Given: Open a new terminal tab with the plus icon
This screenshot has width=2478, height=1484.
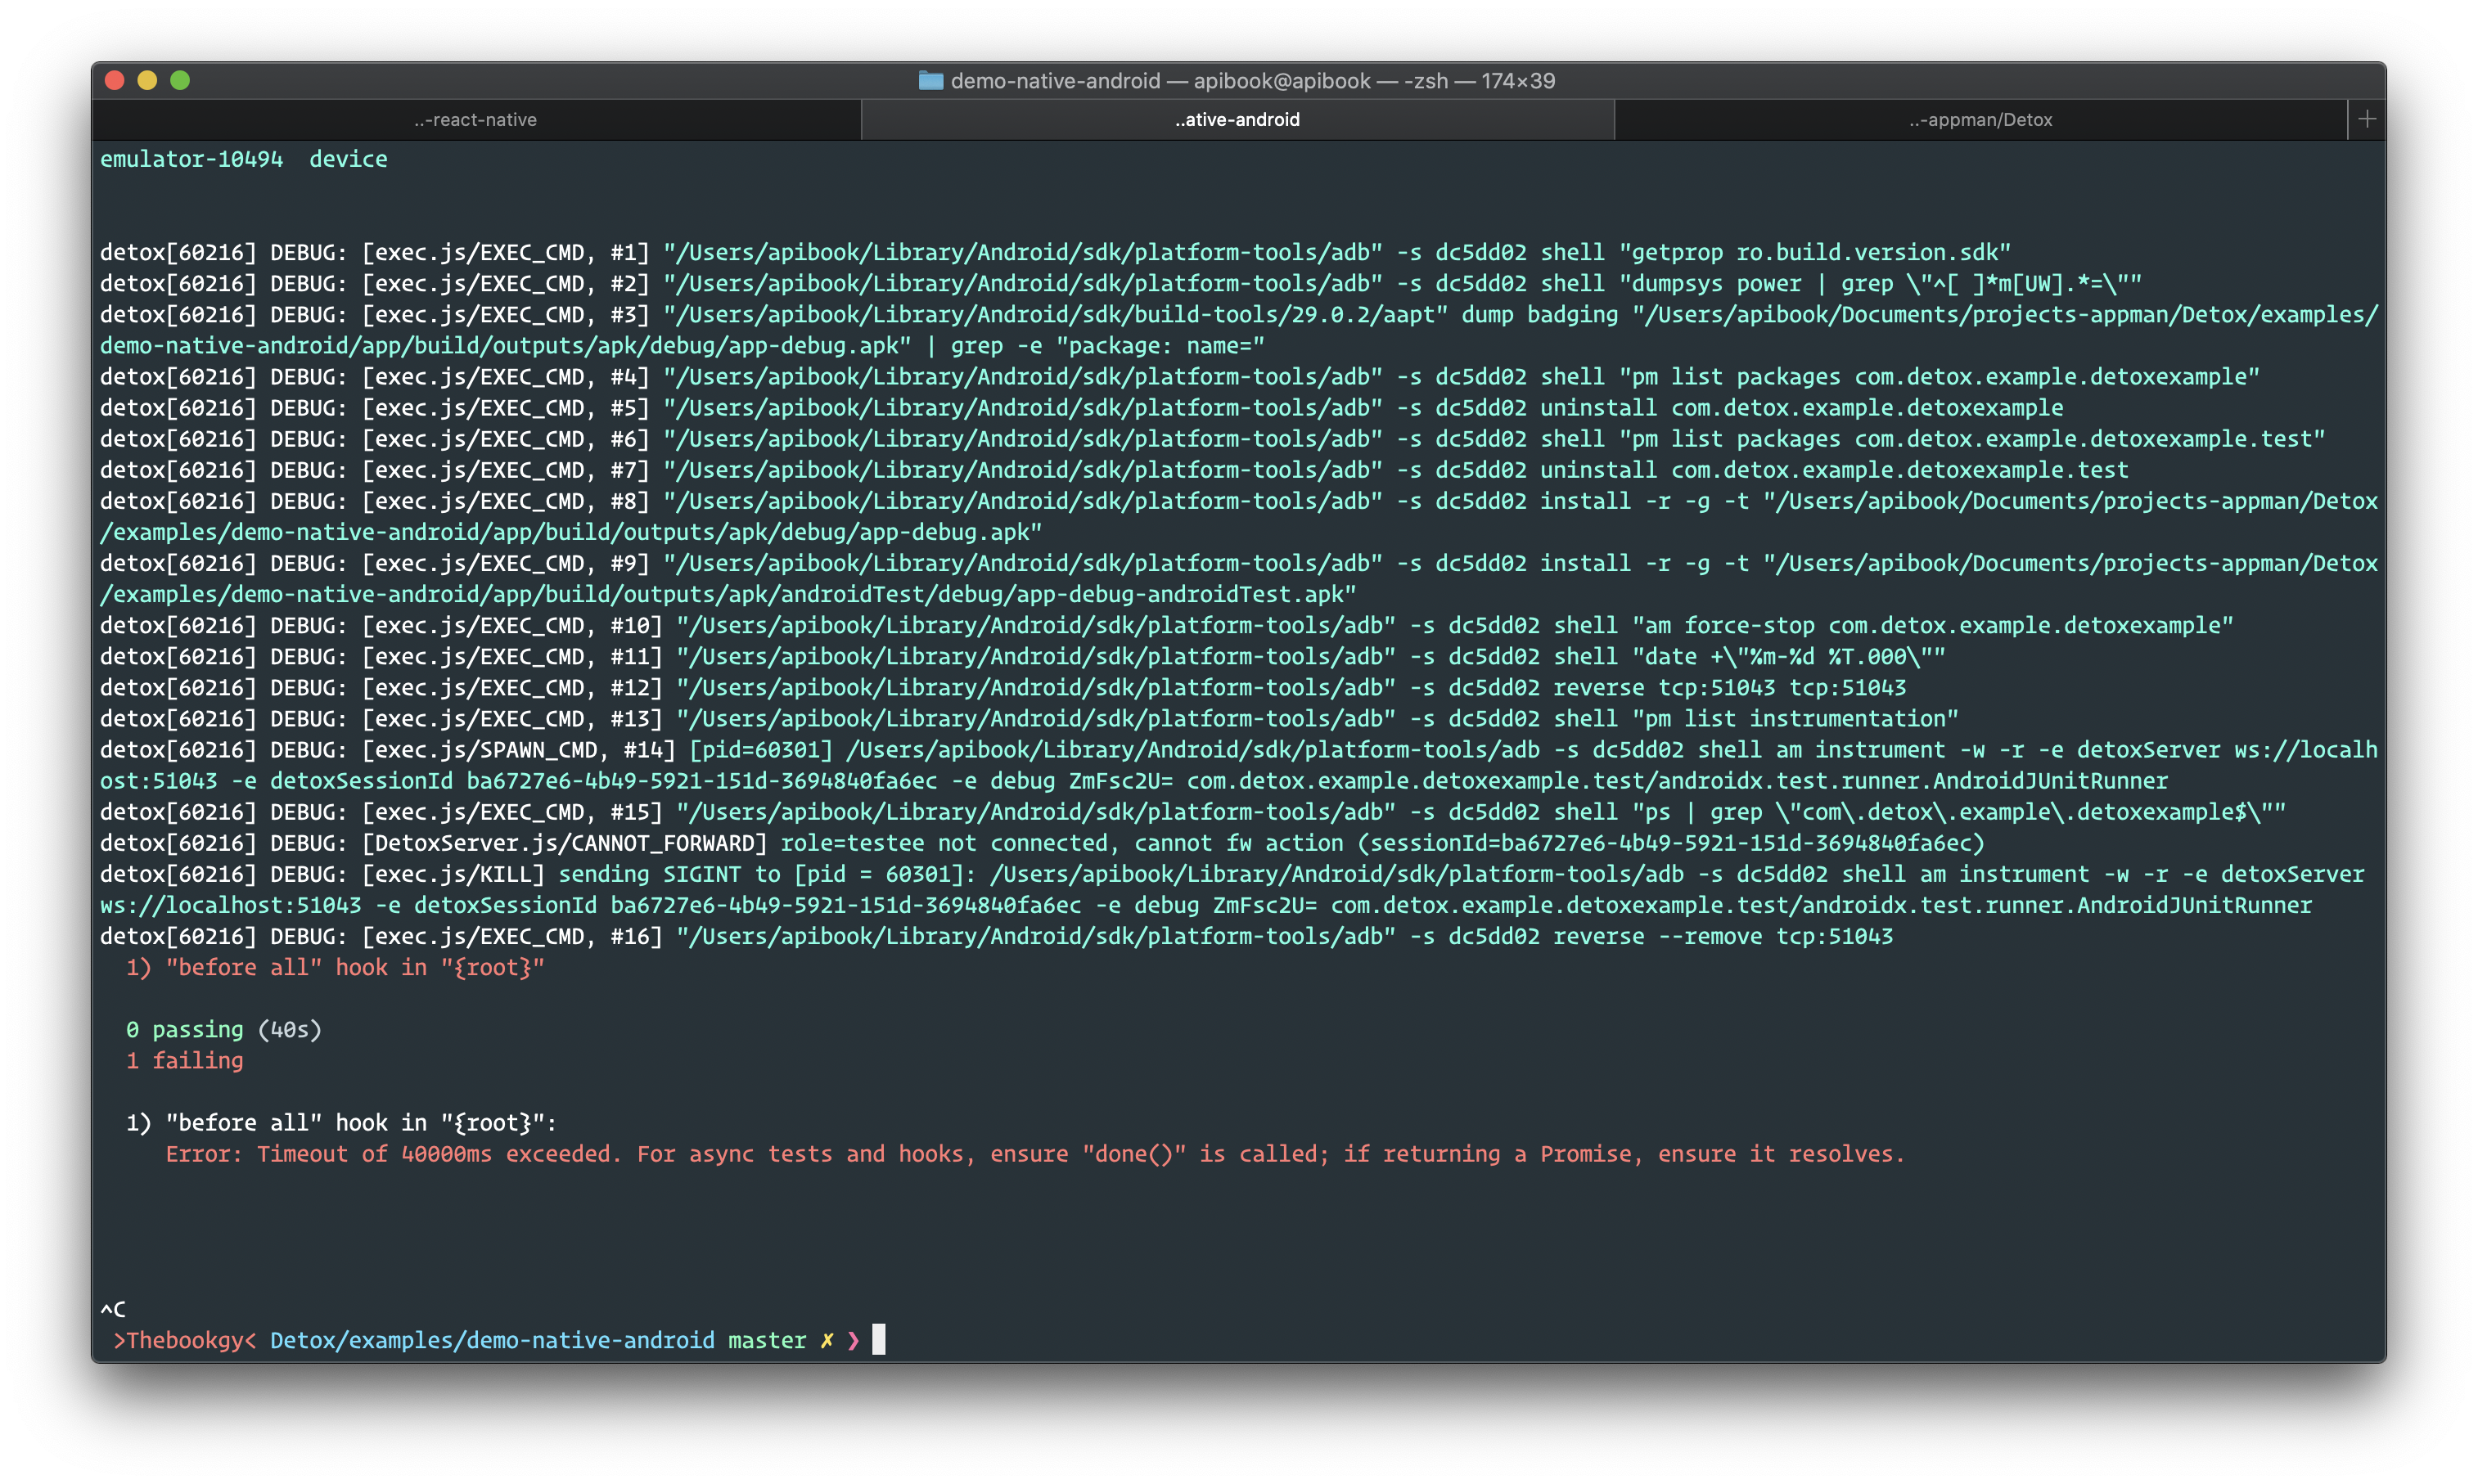Looking at the screenshot, I should point(2367,119).
